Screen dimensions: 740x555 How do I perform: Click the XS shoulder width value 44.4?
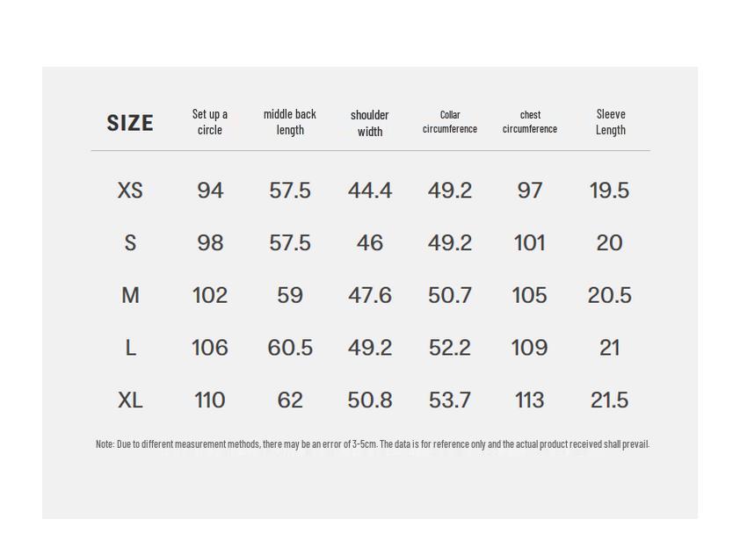click(x=370, y=191)
